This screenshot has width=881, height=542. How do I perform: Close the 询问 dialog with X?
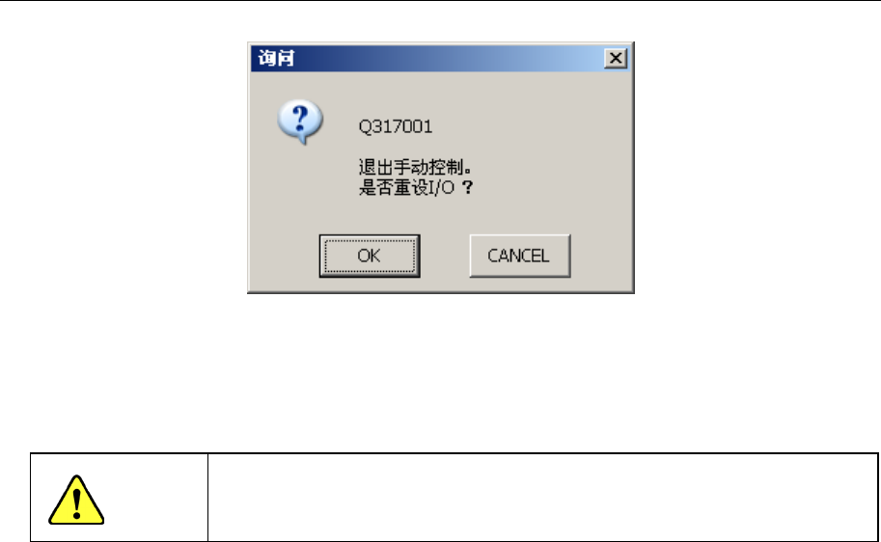616,58
